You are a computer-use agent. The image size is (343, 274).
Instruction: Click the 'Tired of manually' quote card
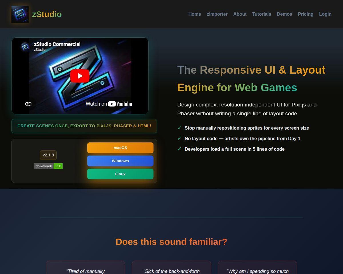[85, 267]
